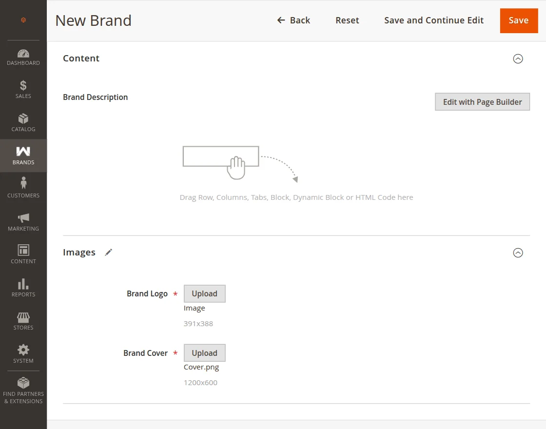Upload a Brand Cover image
This screenshot has width=546, height=429.
pyautogui.click(x=204, y=353)
